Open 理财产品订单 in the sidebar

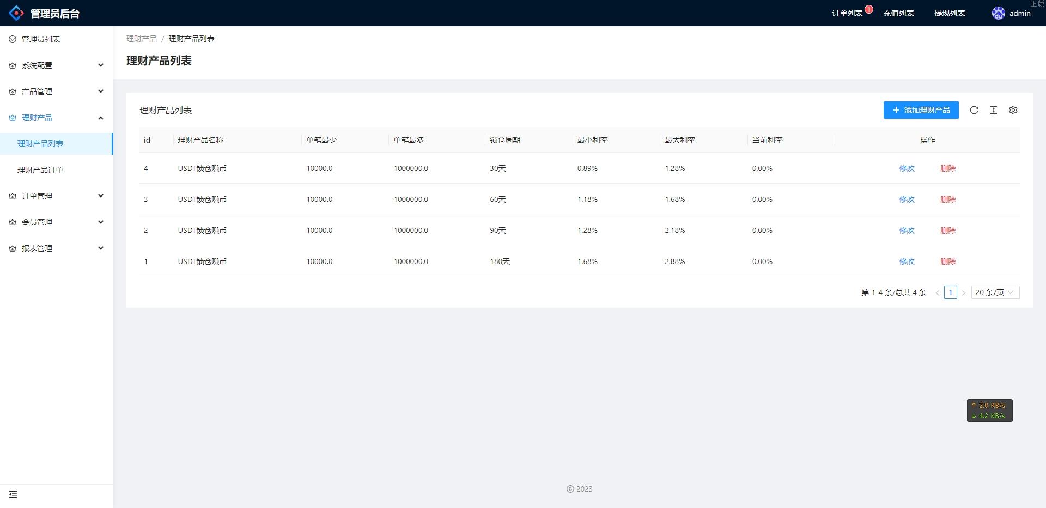[x=40, y=170]
